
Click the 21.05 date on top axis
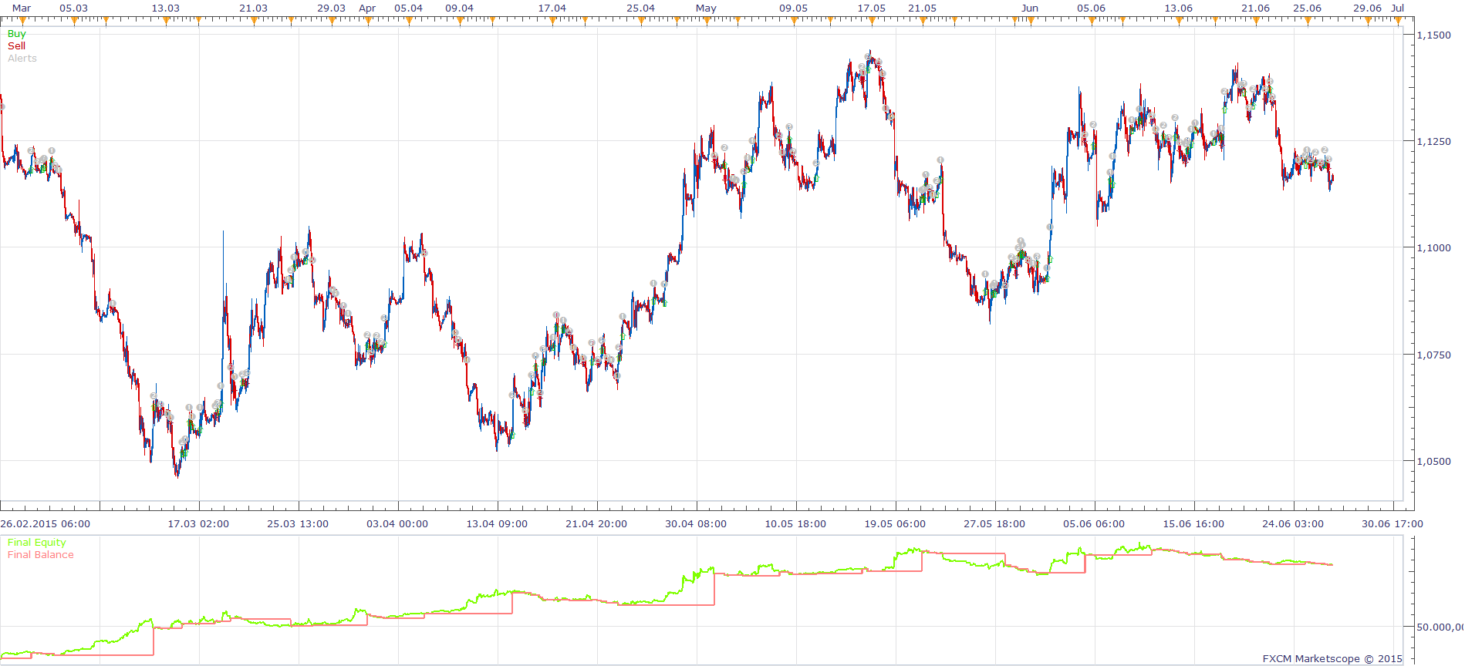click(922, 8)
